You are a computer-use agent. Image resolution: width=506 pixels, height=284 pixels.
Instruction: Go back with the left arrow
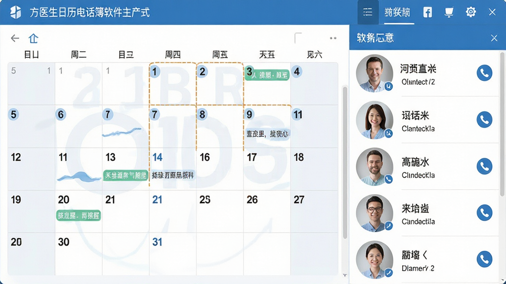[15, 38]
